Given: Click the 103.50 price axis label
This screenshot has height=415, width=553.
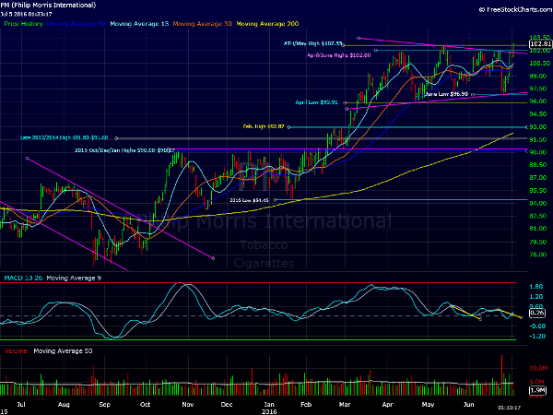Looking at the screenshot, I should pyautogui.click(x=539, y=38).
